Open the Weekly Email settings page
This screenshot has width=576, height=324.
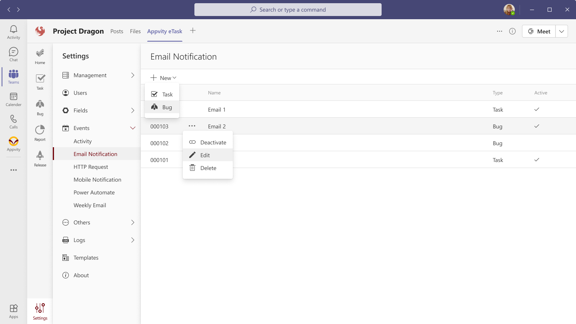pos(90,205)
